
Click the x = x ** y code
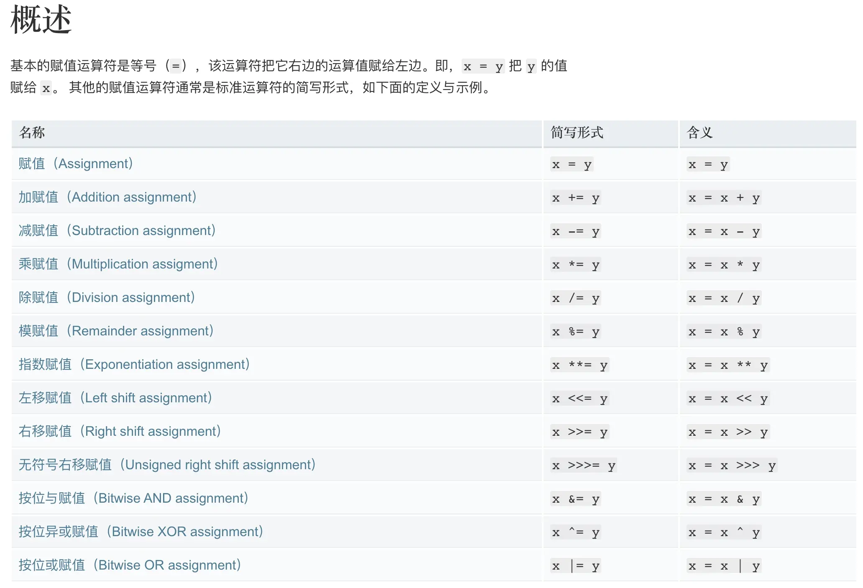coord(728,365)
